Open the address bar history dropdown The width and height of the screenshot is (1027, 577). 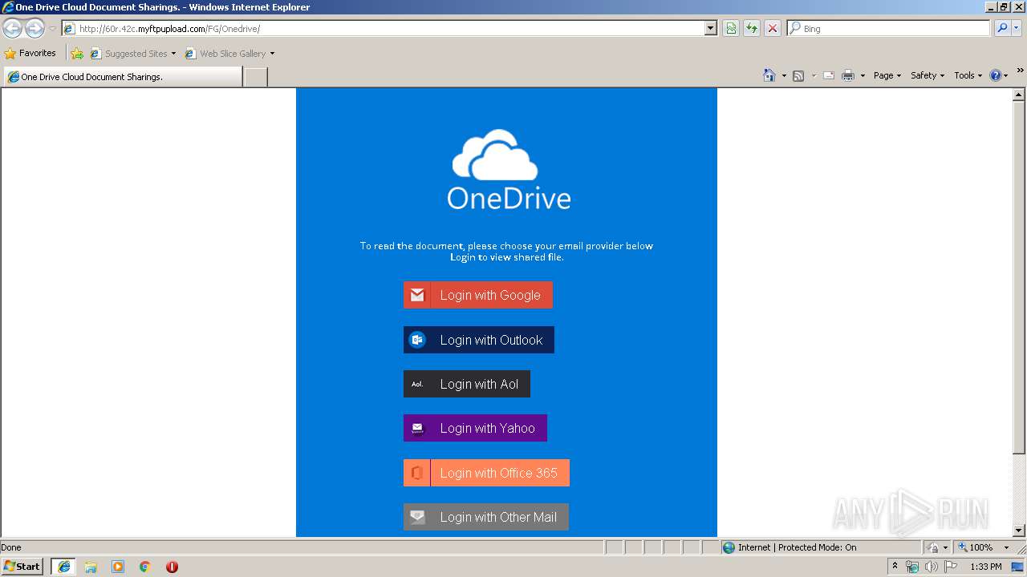(x=710, y=28)
